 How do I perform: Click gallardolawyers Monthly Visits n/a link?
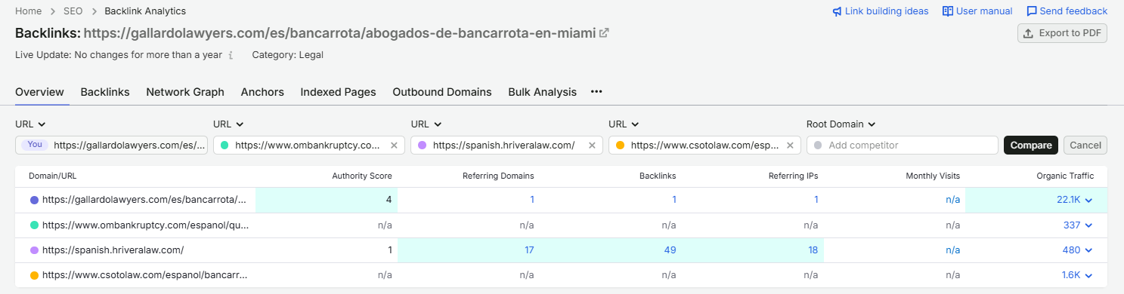tap(952, 200)
